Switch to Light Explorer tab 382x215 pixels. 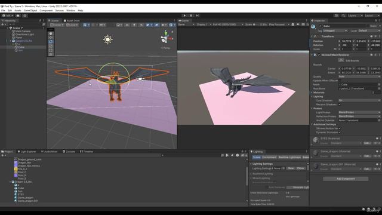tap(27, 152)
